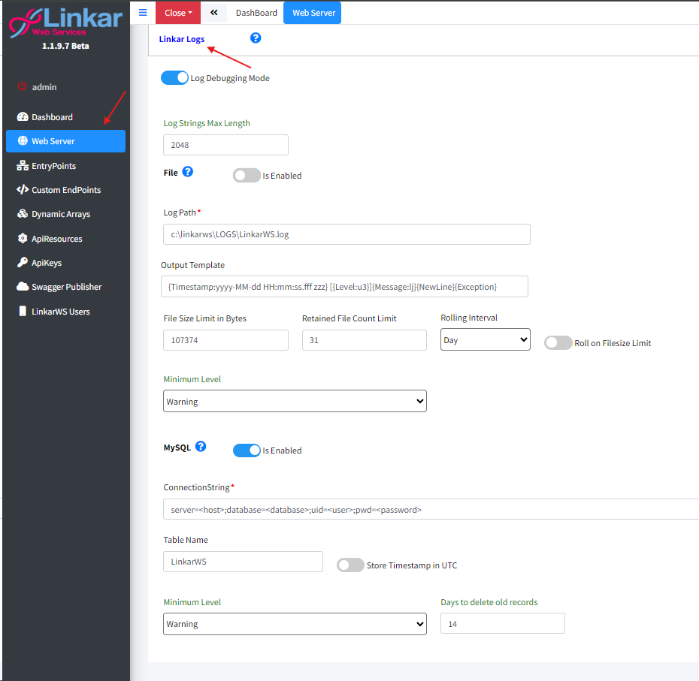699x681 pixels.
Task: Expand the File Minimum Level dropdown
Action: (x=295, y=402)
